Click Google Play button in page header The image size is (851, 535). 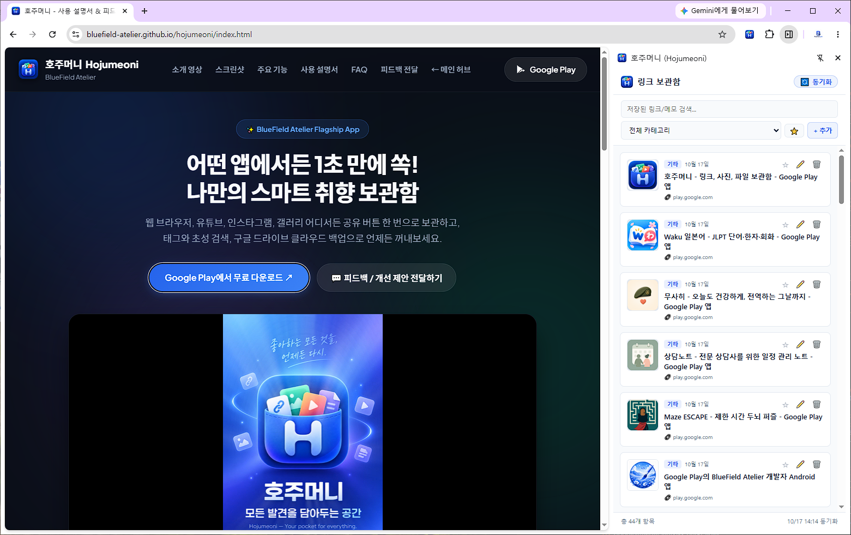point(545,70)
